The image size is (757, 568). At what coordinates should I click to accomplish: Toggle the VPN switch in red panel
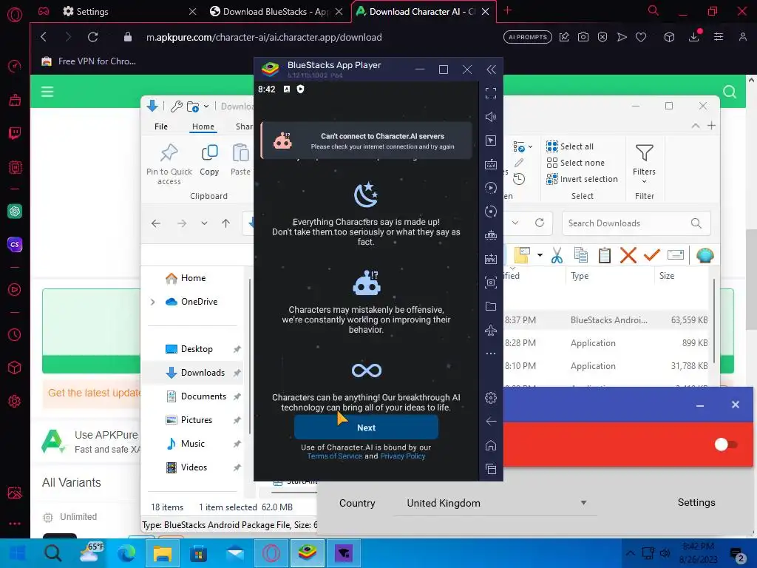726,444
